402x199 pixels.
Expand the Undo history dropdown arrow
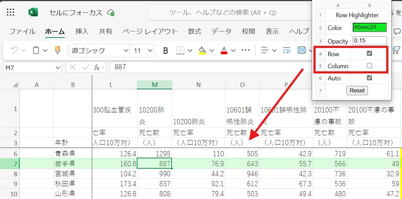[23, 51]
